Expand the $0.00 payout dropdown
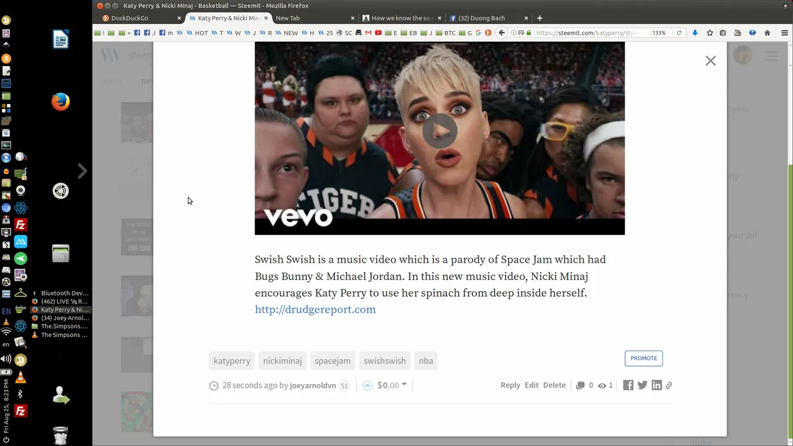Screen dimensions: 793x446 (x=392, y=385)
